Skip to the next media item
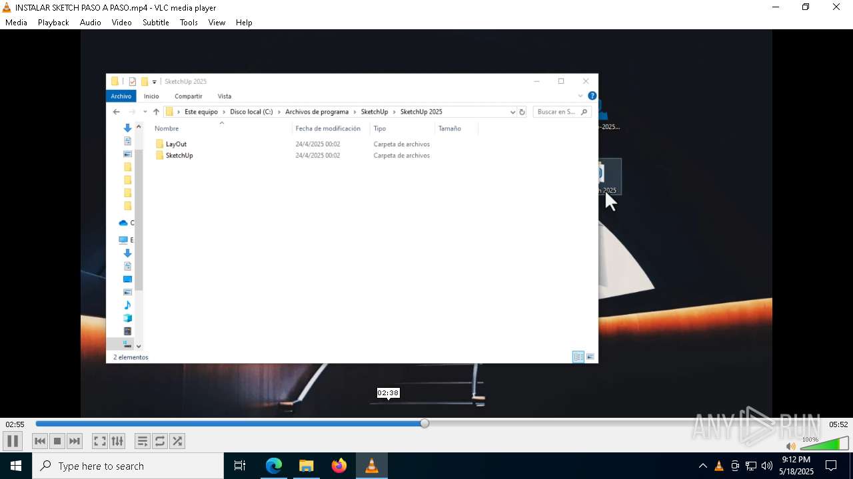Viewport: 853px width, 479px height. 75,441
